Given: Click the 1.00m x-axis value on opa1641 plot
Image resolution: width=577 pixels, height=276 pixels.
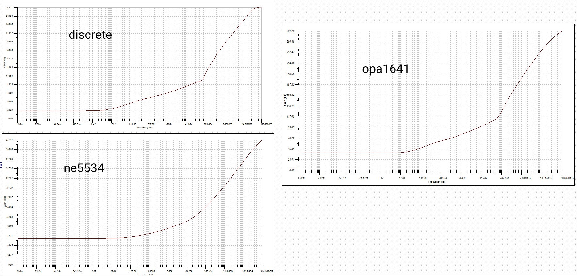Looking at the screenshot, I should 301,178.
